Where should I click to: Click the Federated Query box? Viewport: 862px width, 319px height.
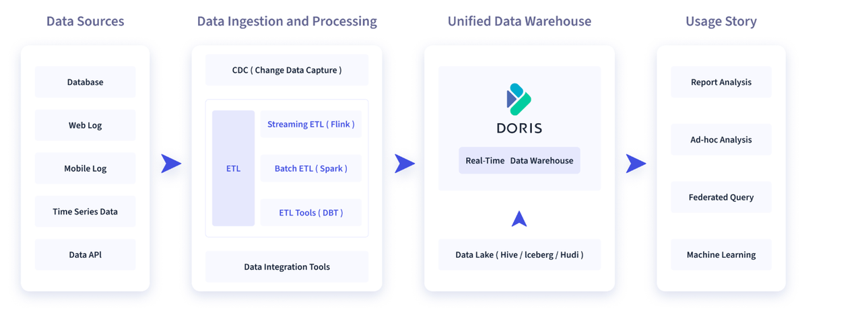click(721, 197)
